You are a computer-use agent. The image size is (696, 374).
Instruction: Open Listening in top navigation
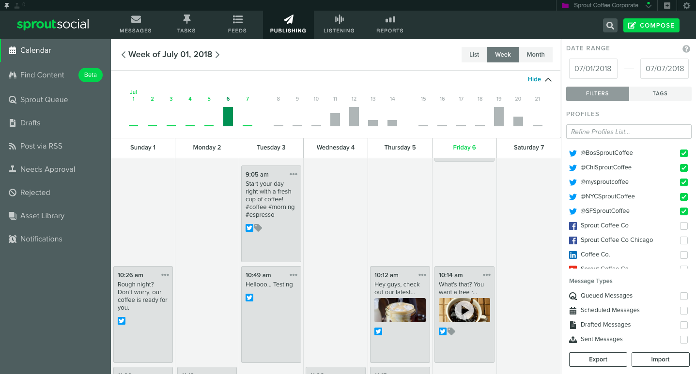point(339,24)
